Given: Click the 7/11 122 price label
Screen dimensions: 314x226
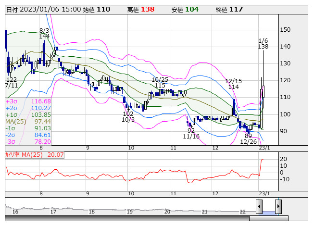Looking at the screenshot, I should [11, 82].
